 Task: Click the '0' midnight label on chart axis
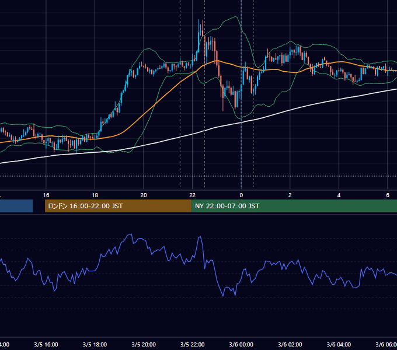coord(241,195)
